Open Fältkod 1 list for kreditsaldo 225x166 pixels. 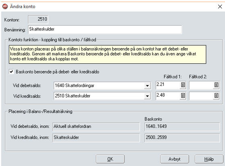pos(183,95)
